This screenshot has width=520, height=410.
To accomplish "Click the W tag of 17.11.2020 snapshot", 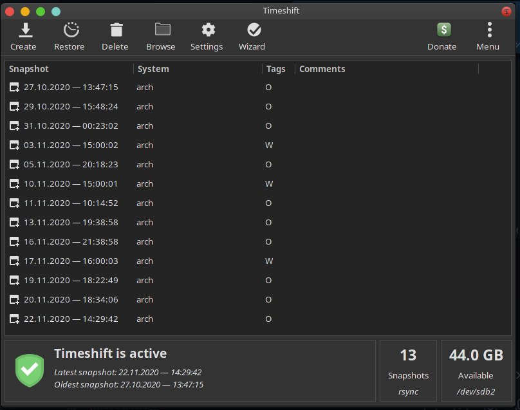I will [x=269, y=261].
